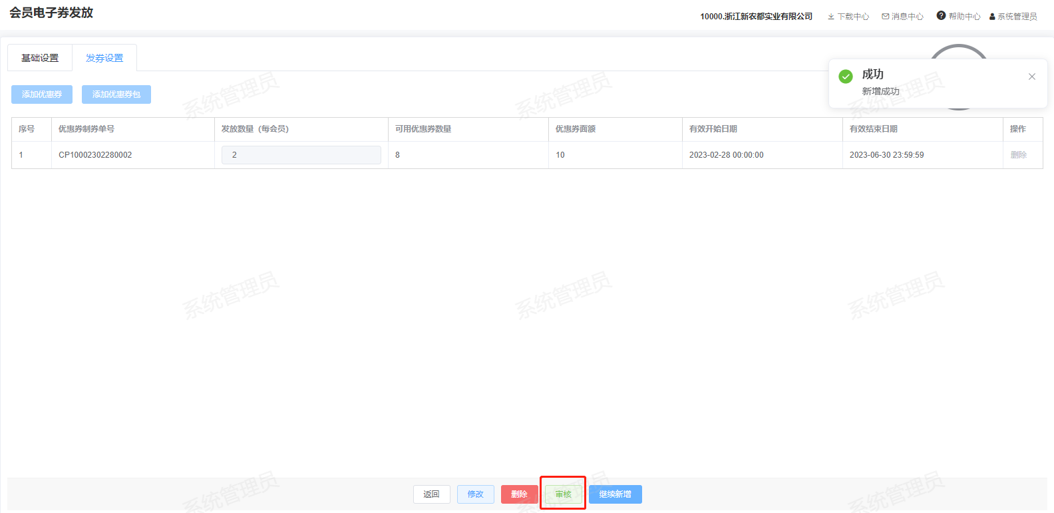Click the download center icon

click(x=831, y=17)
